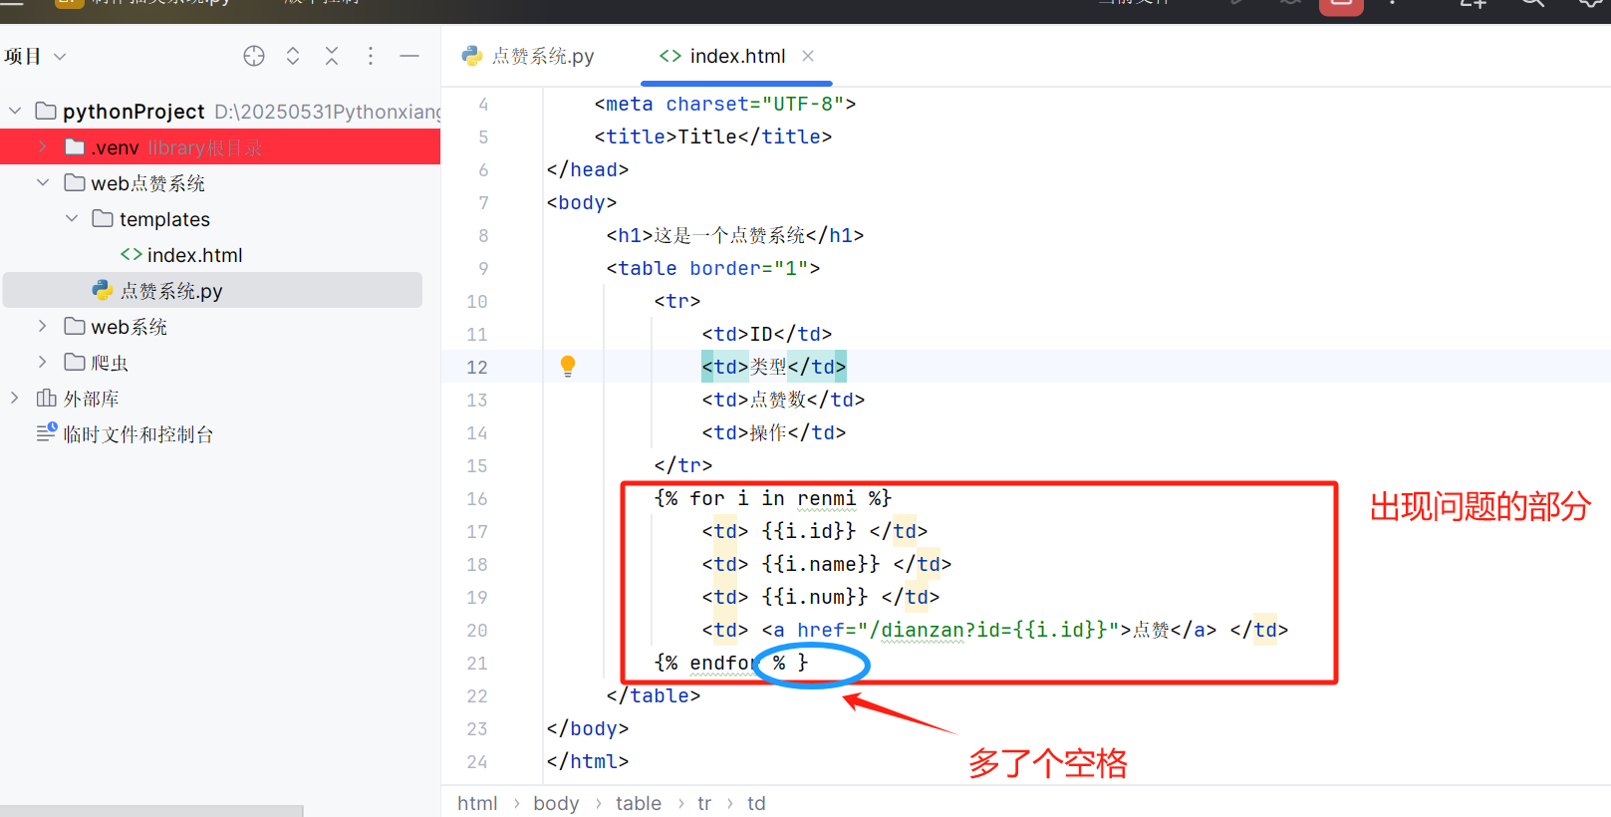Screen dimensions: 1611x817
Task: Click the tr breadcrumb
Action: (x=704, y=803)
